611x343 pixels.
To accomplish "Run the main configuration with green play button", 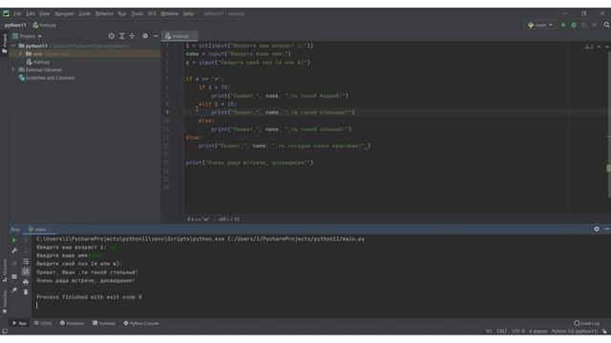I will (563, 25).
